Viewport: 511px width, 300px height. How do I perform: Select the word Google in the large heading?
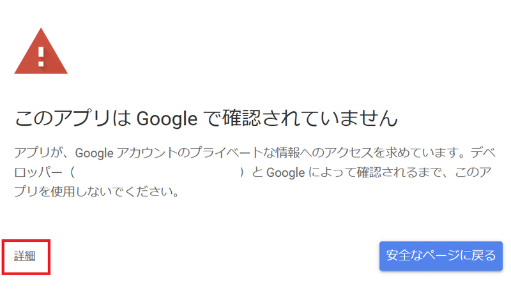pyautogui.click(x=167, y=119)
